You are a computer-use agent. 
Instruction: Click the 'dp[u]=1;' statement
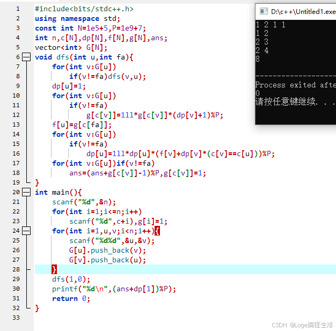coord(69,86)
